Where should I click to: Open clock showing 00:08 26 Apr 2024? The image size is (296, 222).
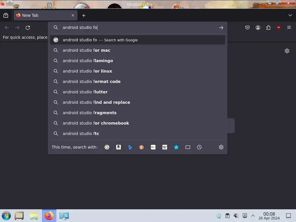click(x=269, y=216)
